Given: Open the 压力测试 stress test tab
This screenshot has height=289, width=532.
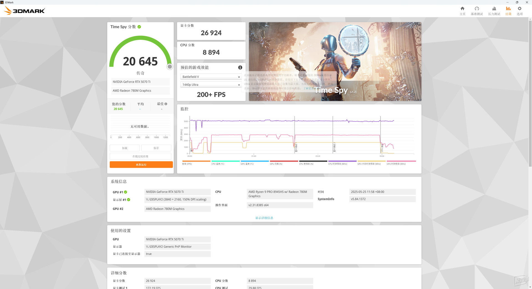Looking at the screenshot, I should 494,11.
